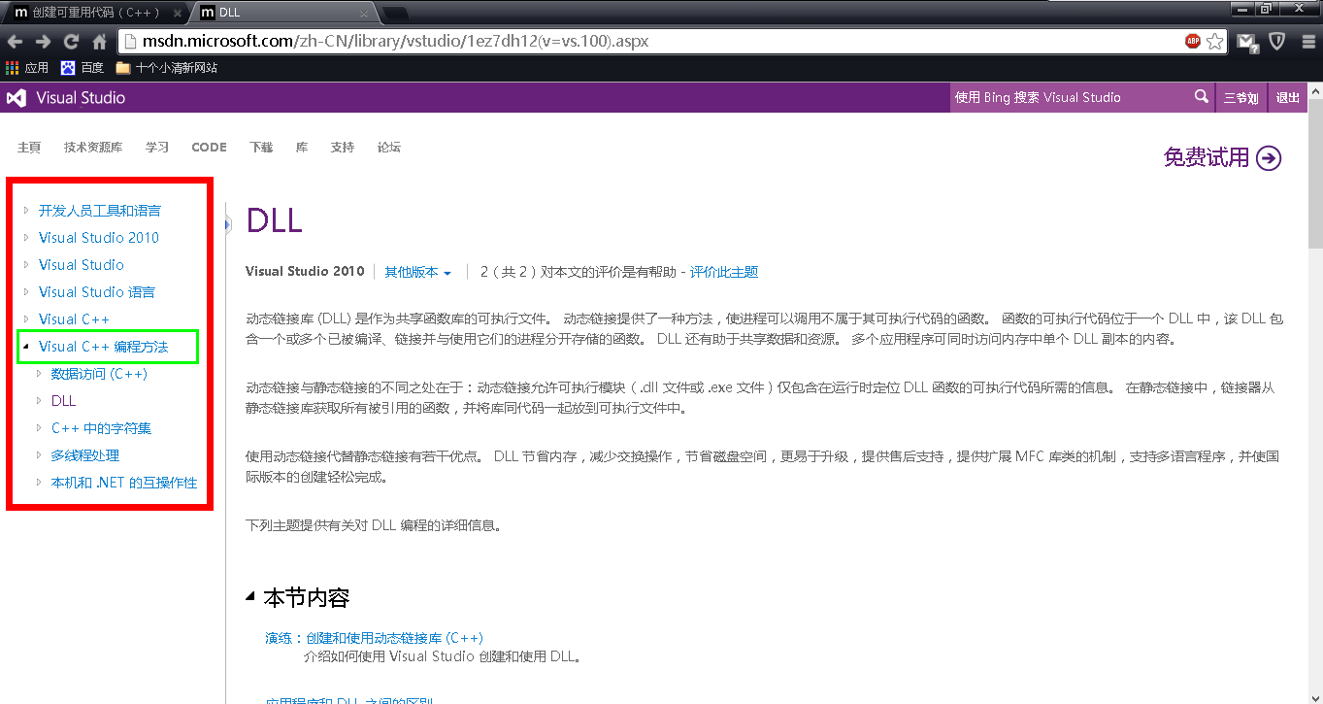Collapse the 本节内容 section triangle
This screenshot has width=1323, height=704.
(251, 597)
